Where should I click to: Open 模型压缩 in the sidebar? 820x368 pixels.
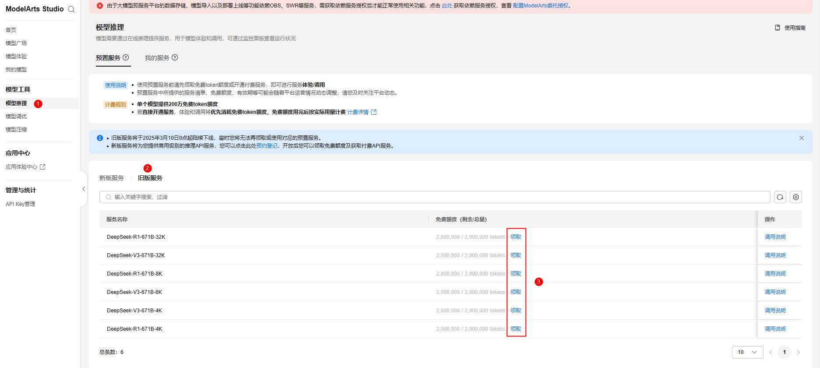click(x=16, y=129)
